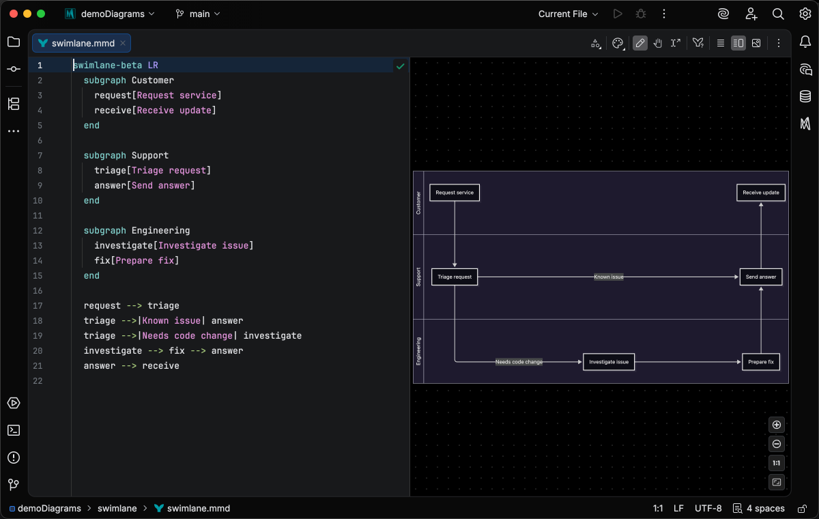This screenshot has height=519, width=819.
Task: Open the shapes palette dropdown
Action: (596, 43)
